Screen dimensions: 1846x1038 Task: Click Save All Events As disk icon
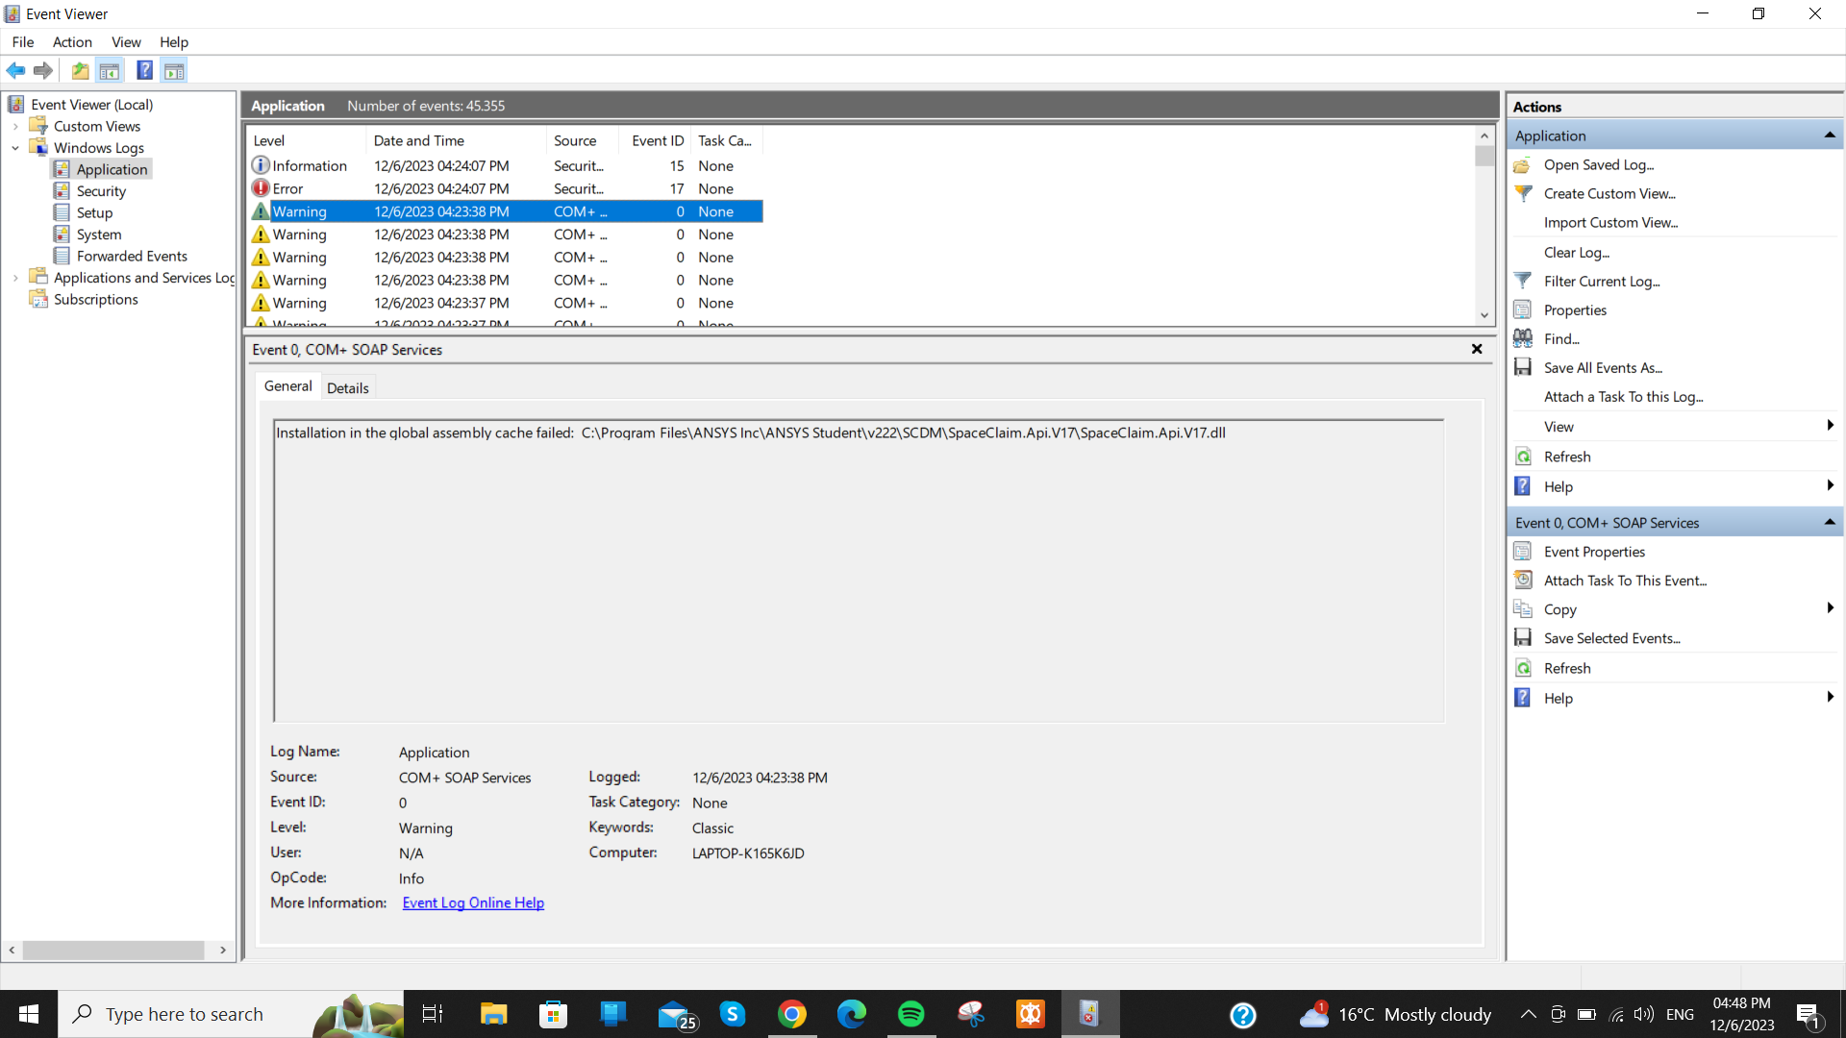pyautogui.click(x=1523, y=367)
